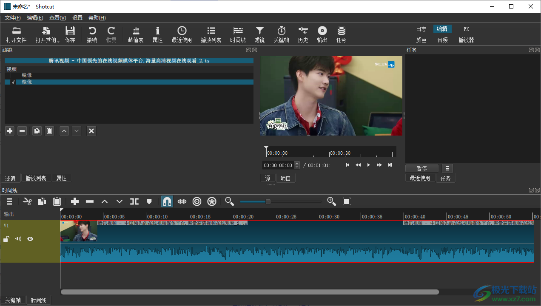Toggle scrub while dragging eye icon
541x306 pixels.
(182, 201)
